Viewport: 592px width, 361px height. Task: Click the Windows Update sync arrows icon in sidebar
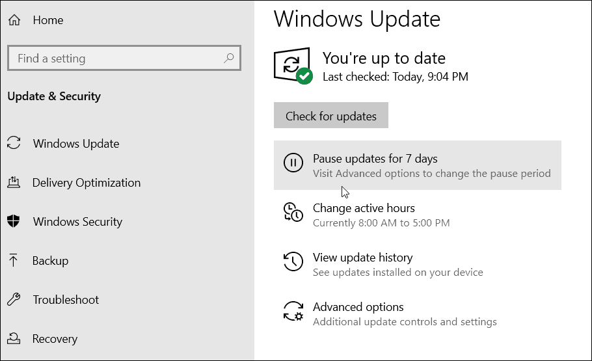coord(14,142)
